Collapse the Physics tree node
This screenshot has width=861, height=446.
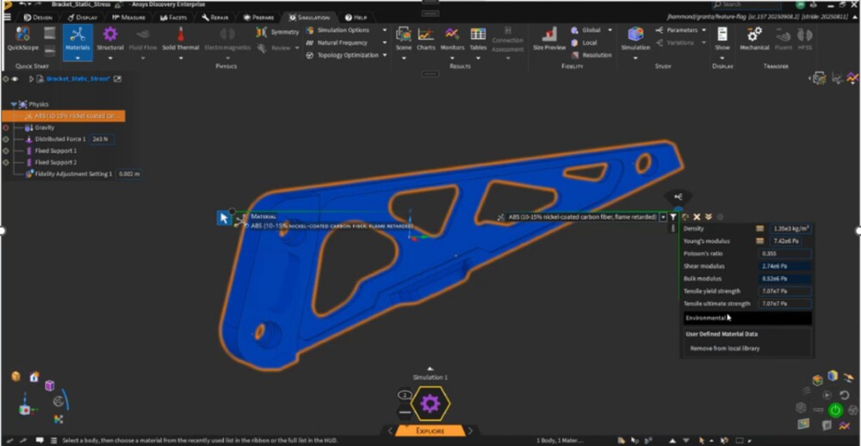pyautogui.click(x=13, y=104)
